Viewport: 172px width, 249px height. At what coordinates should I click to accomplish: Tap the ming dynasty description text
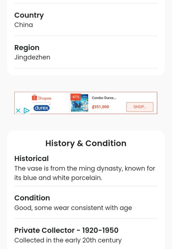(85, 173)
